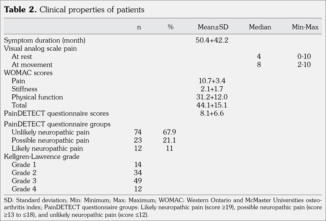Click the value 50.4+42.2
The width and height of the screenshot is (326, 221).
(x=212, y=40)
